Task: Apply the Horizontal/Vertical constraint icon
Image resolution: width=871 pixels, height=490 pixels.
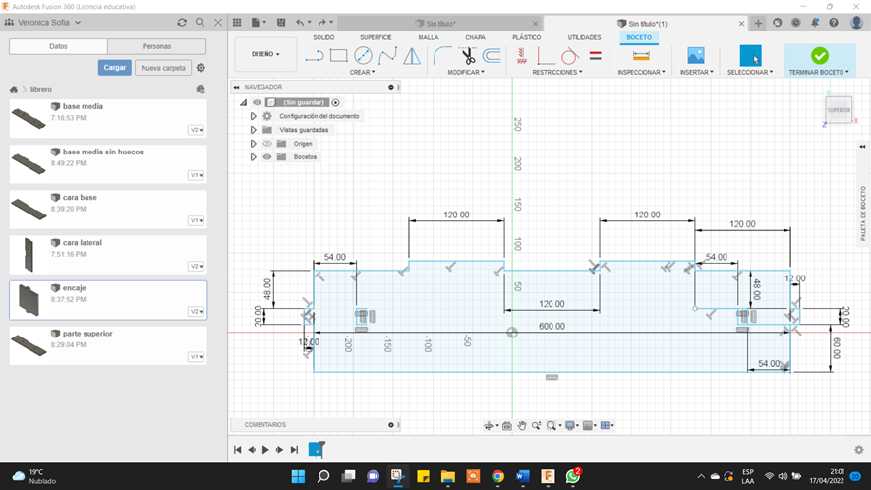Action: click(x=522, y=56)
